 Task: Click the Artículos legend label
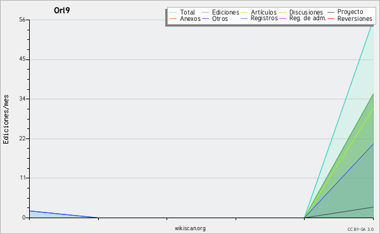click(x=263, y=12)
